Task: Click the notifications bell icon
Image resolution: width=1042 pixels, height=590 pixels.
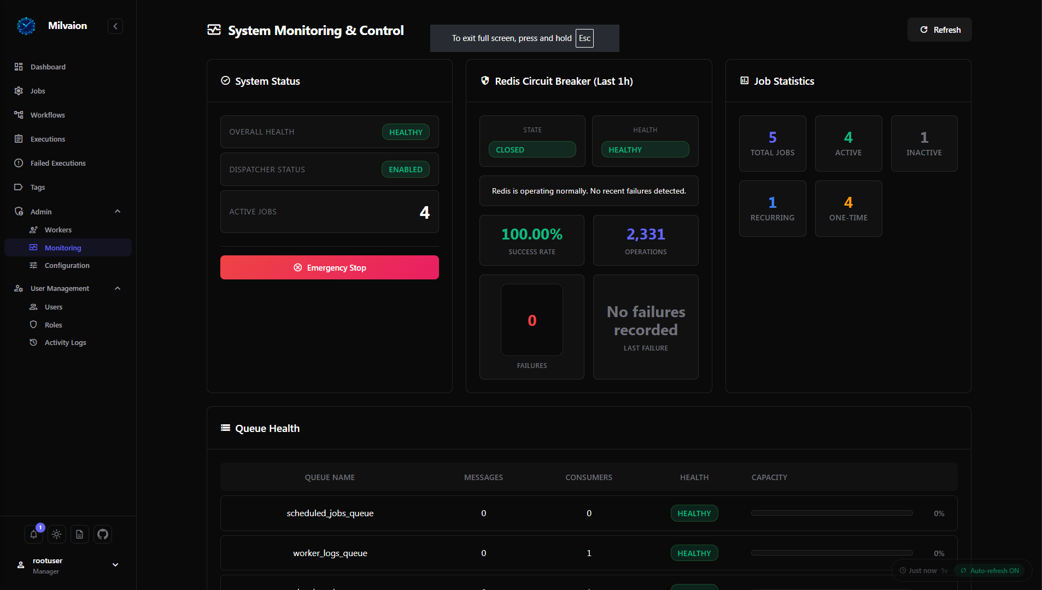Action: point(33,534)
